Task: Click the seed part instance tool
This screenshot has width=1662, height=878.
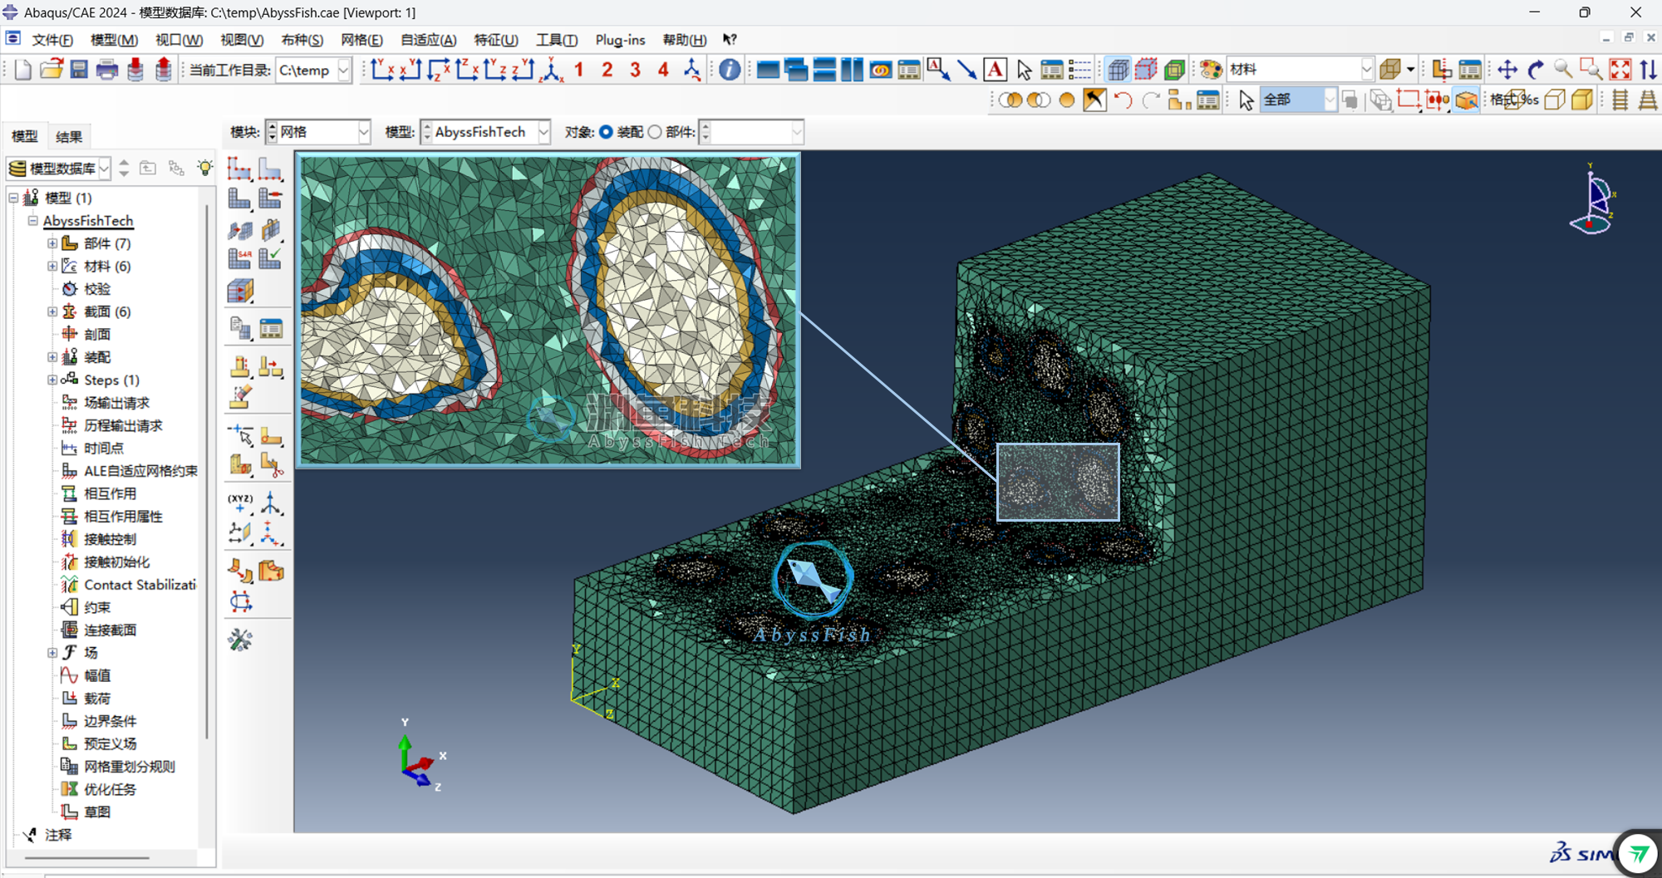Action: point(239,169)
